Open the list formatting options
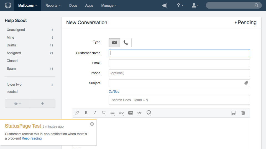This screenshot has height=149, width=266. [113, 113]
